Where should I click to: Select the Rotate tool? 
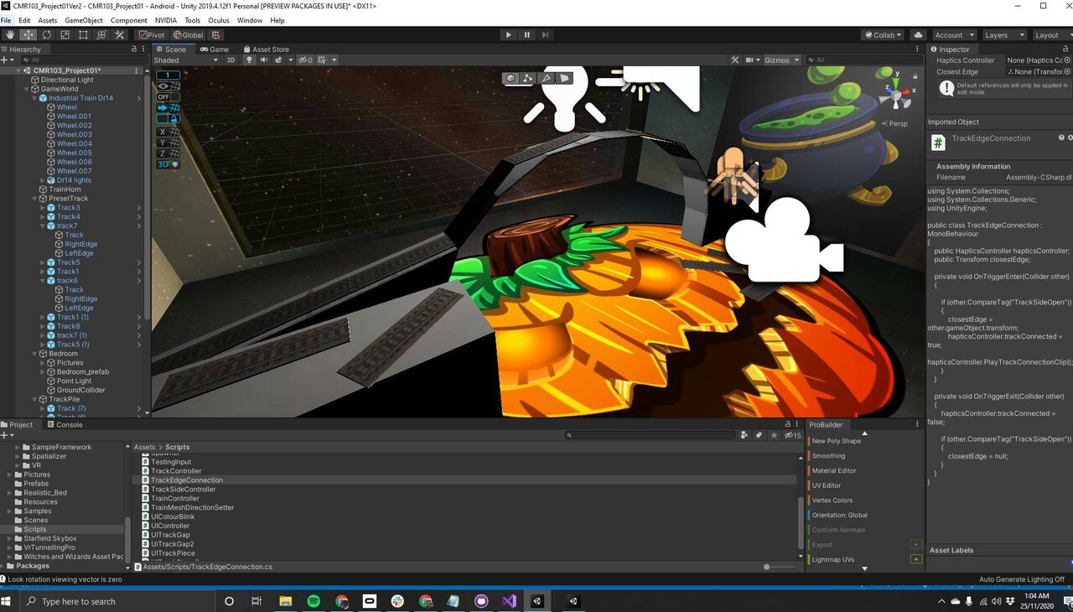[47, 35]
